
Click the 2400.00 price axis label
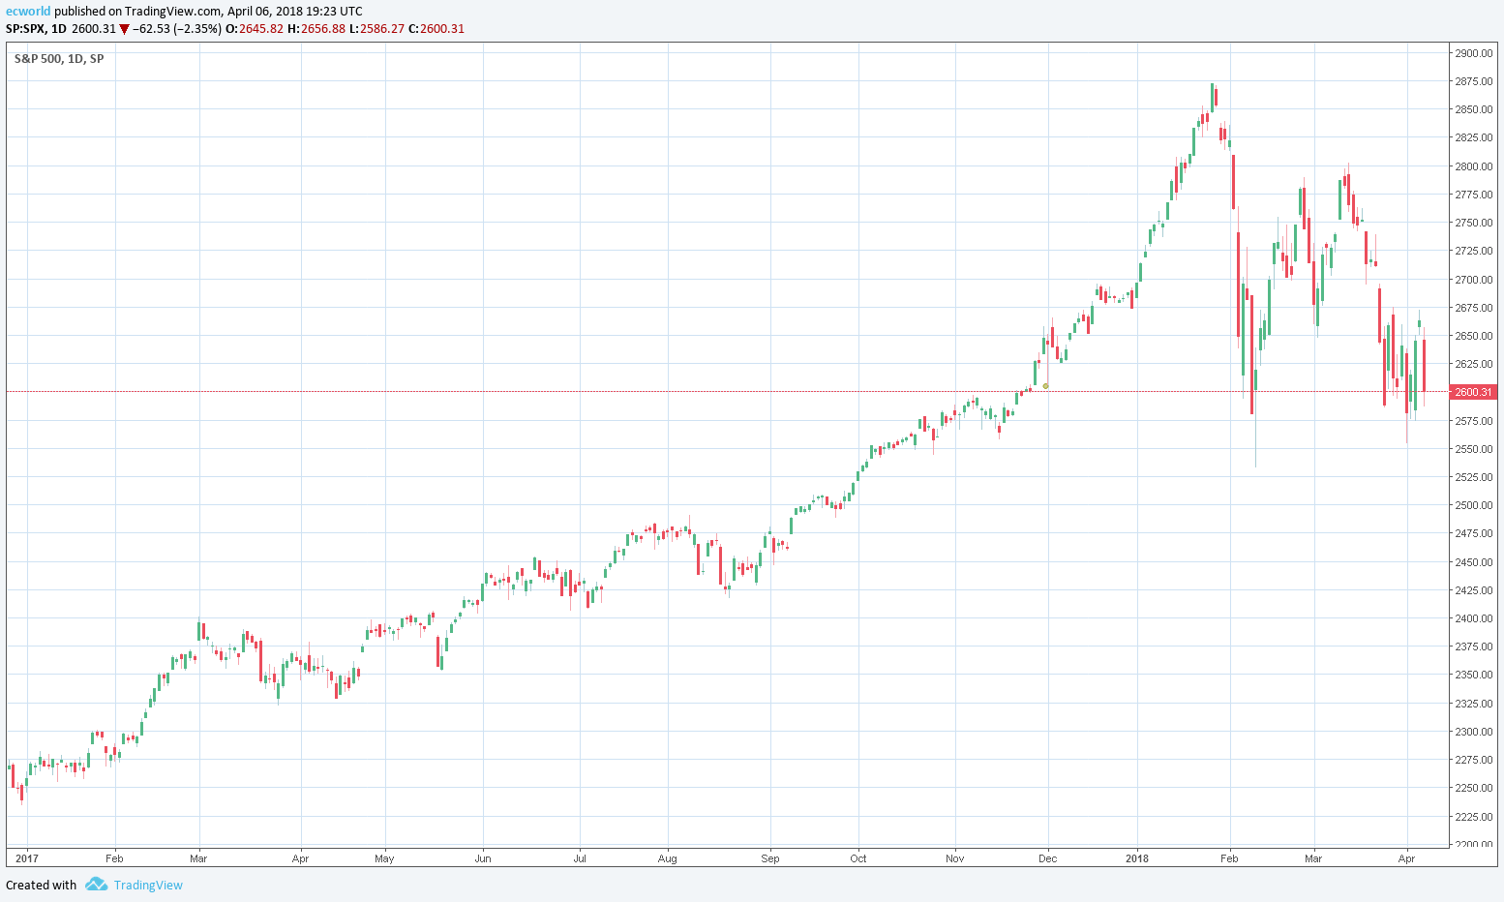click(x=1474, y=618)
